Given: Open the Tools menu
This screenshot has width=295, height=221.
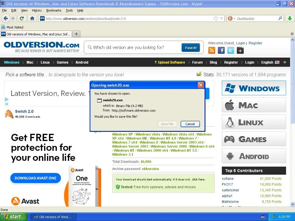Looking at the screenshot, I should coord(69,10).
